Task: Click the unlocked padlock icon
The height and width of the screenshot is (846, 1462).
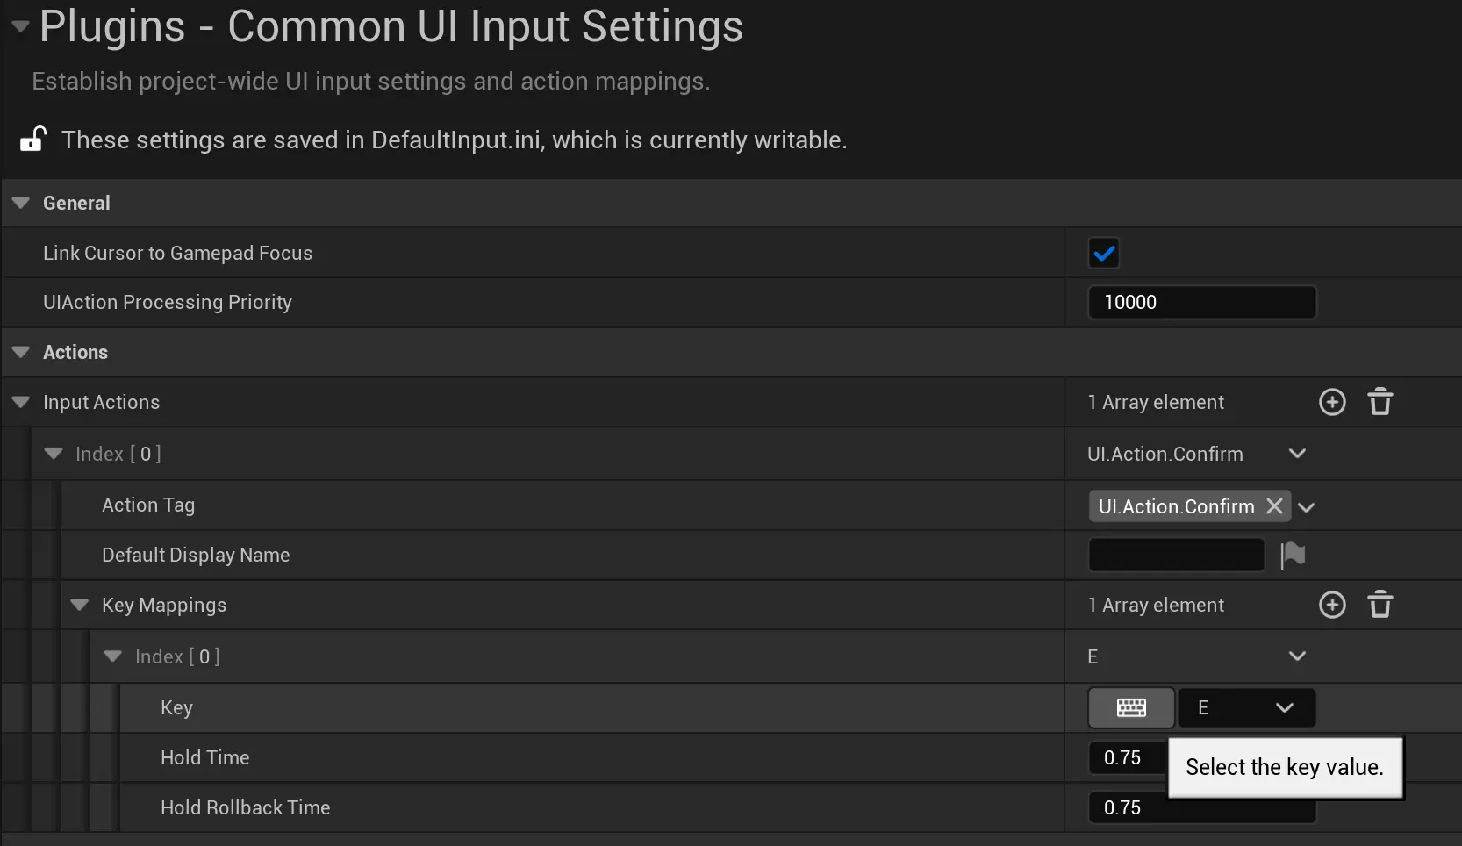Action: [x=33, y=140]
